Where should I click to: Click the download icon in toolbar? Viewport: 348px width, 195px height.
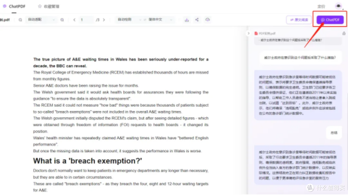[187, 20]
